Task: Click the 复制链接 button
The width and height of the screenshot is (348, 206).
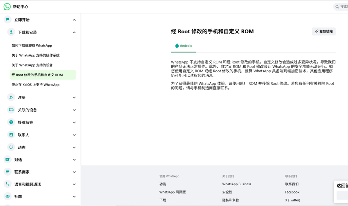Action: click(324, 32)
